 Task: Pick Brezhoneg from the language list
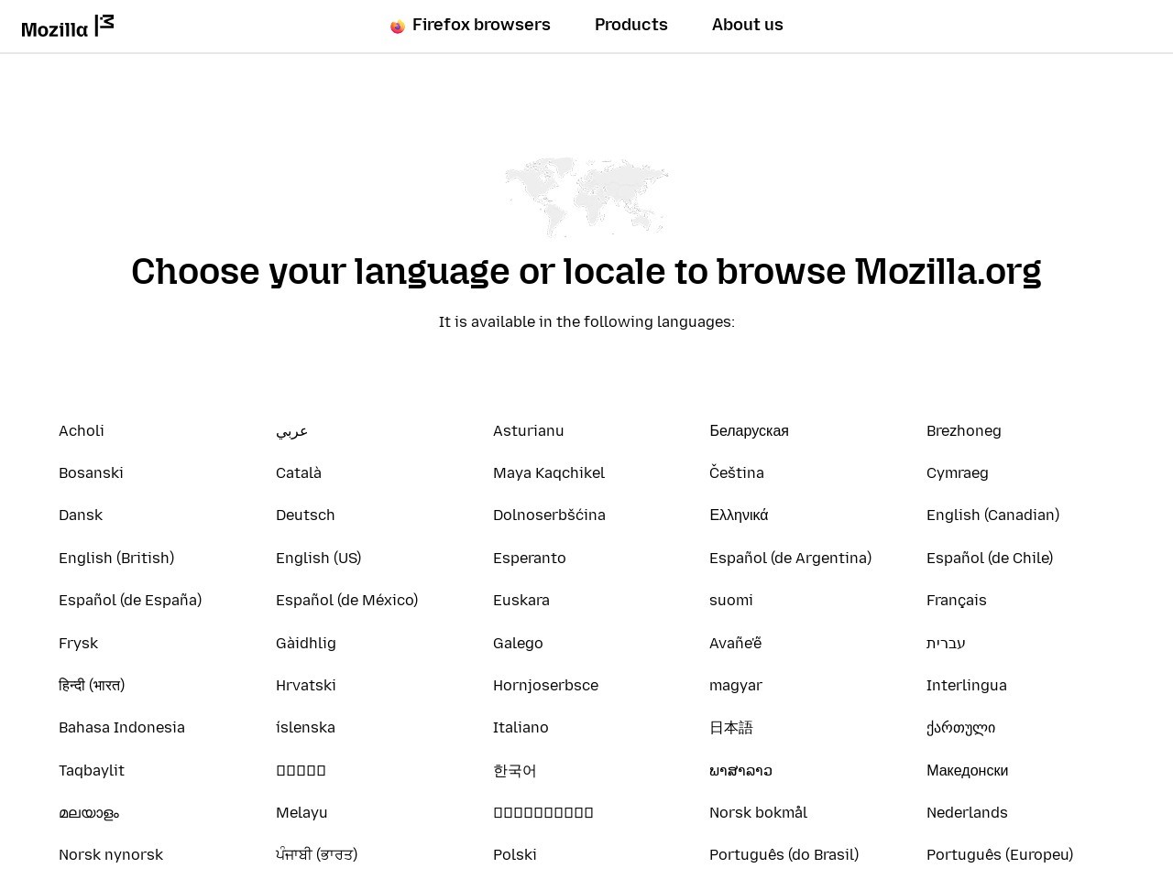pos(964,430)
